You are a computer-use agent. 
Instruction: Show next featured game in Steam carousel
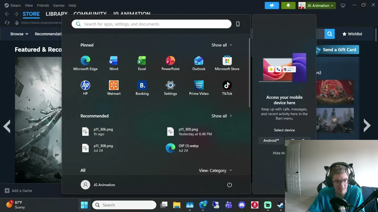coord(367,125)
